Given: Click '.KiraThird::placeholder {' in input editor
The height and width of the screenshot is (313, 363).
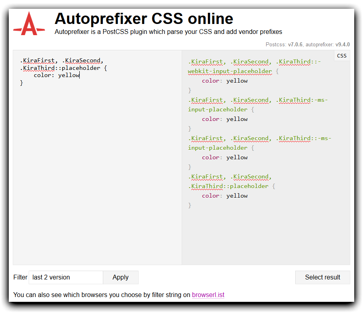Looking at the screenshot, I should (x=63, y=68).
